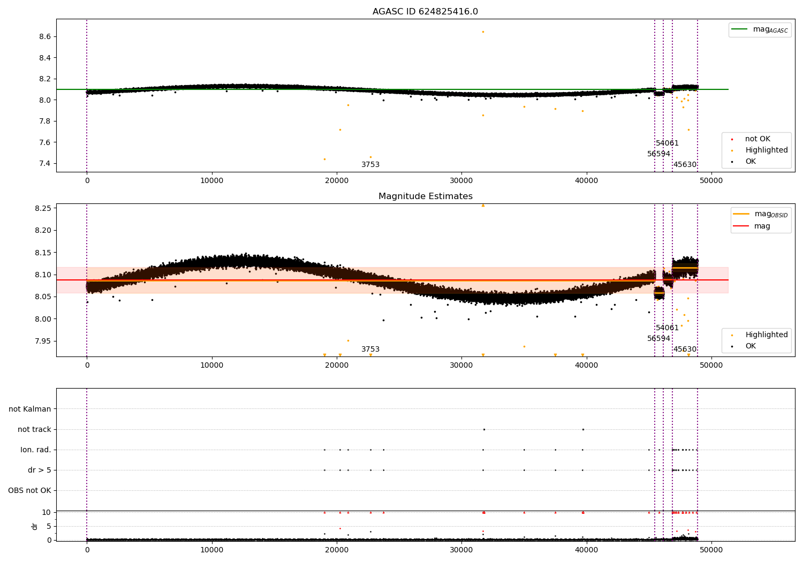
Task: Click annotation '56594' in Magnitude Estimates plot
Action: coord(658,339)
